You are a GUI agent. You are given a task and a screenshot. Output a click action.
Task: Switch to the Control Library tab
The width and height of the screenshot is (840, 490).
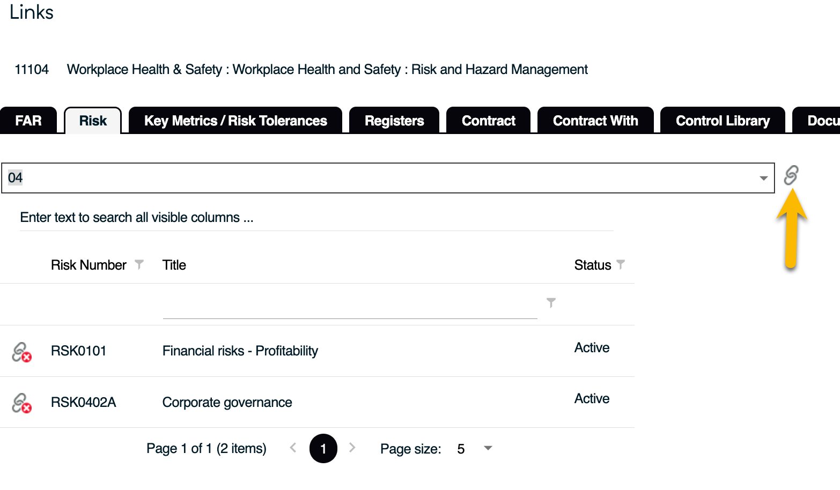pyautogui.click(x=723, y=121)
